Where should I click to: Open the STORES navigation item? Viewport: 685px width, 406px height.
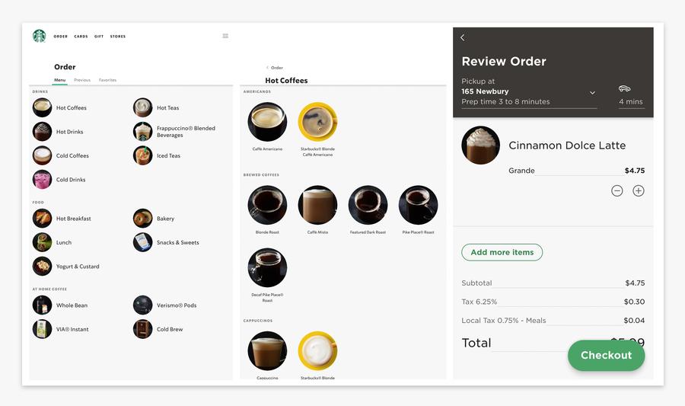[117, 37]
